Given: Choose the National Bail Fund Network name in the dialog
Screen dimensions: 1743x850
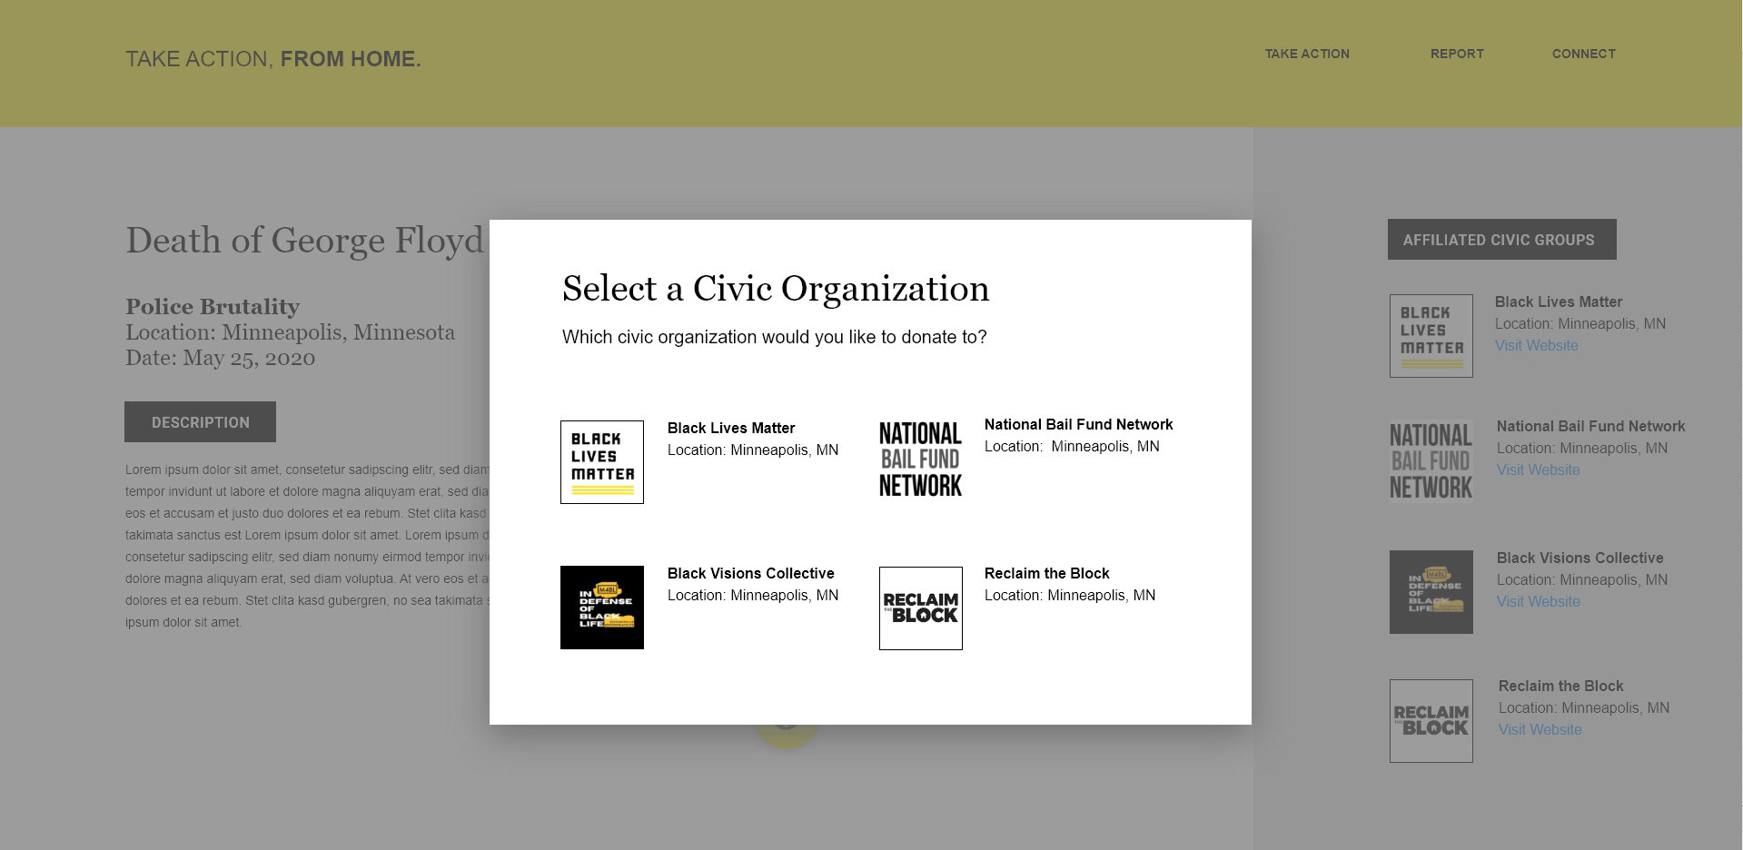Looking at the screenshot, I should [x=1079, y=425].
